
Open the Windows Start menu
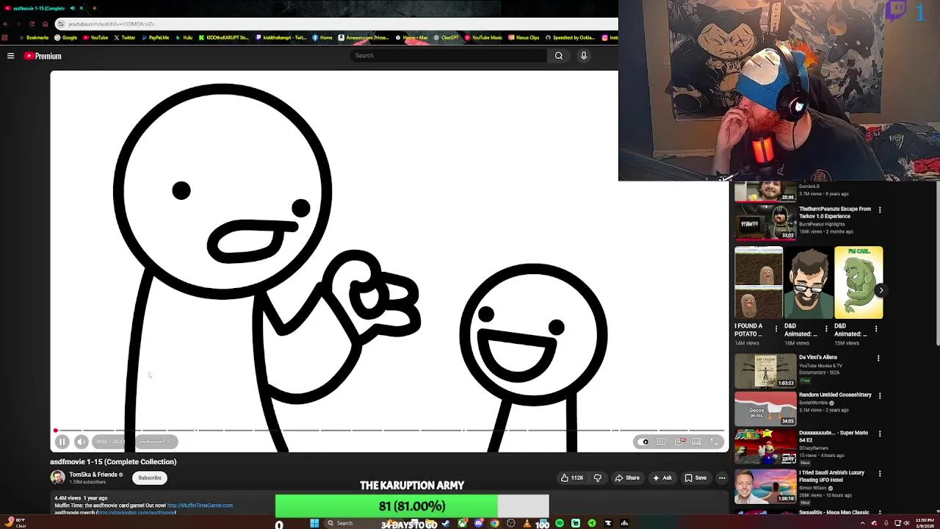point(314,523)
